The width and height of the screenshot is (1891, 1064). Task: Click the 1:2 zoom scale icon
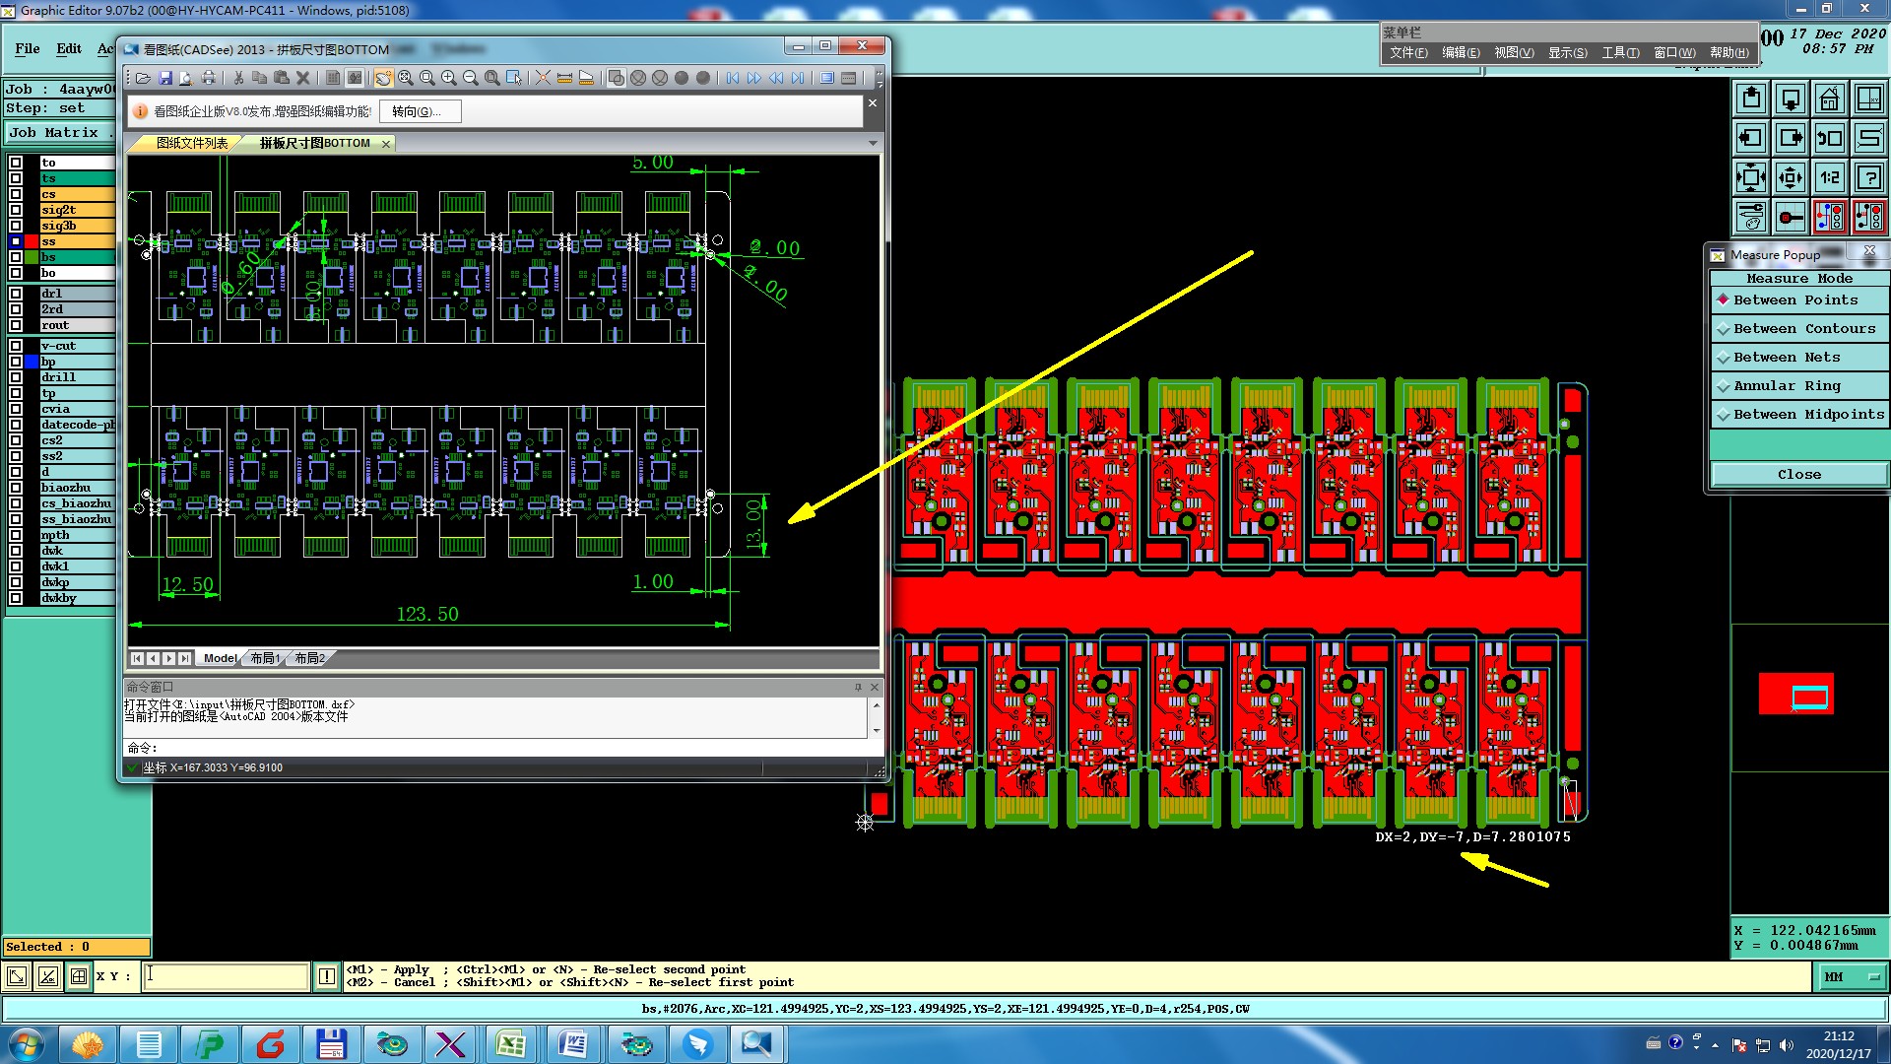tap(1829, 177)
